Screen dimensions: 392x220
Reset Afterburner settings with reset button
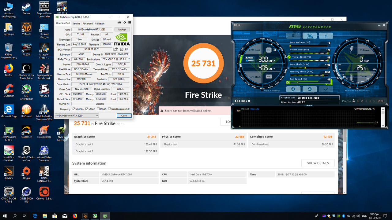coord(310,89)
